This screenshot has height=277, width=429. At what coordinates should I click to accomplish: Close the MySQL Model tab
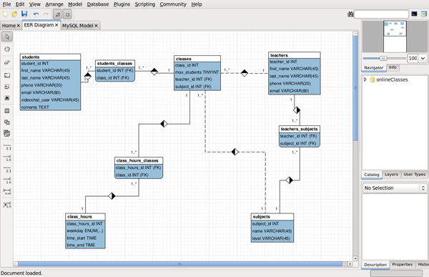click(96, 26)
